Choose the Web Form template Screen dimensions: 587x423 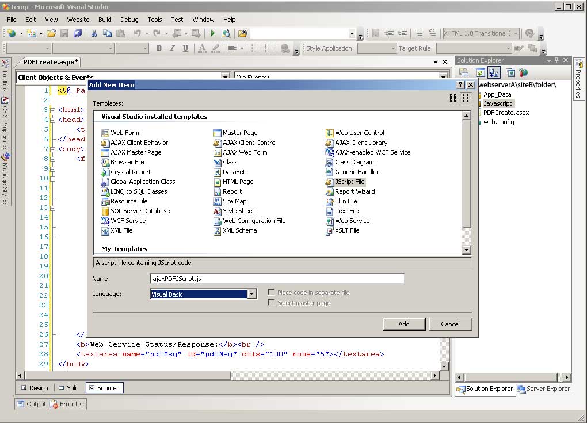point(120,133)
